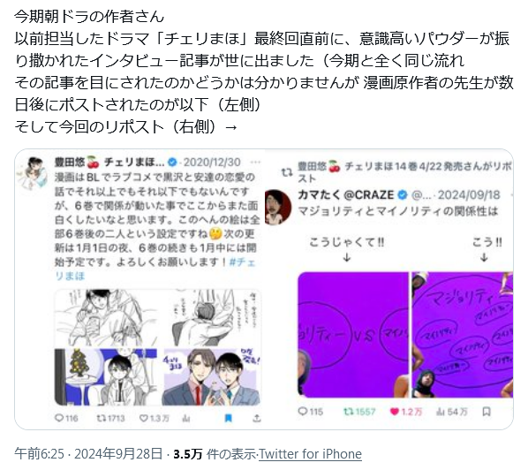
Task: Click the reply icon showing 115
Action: (x=303, y=411)
